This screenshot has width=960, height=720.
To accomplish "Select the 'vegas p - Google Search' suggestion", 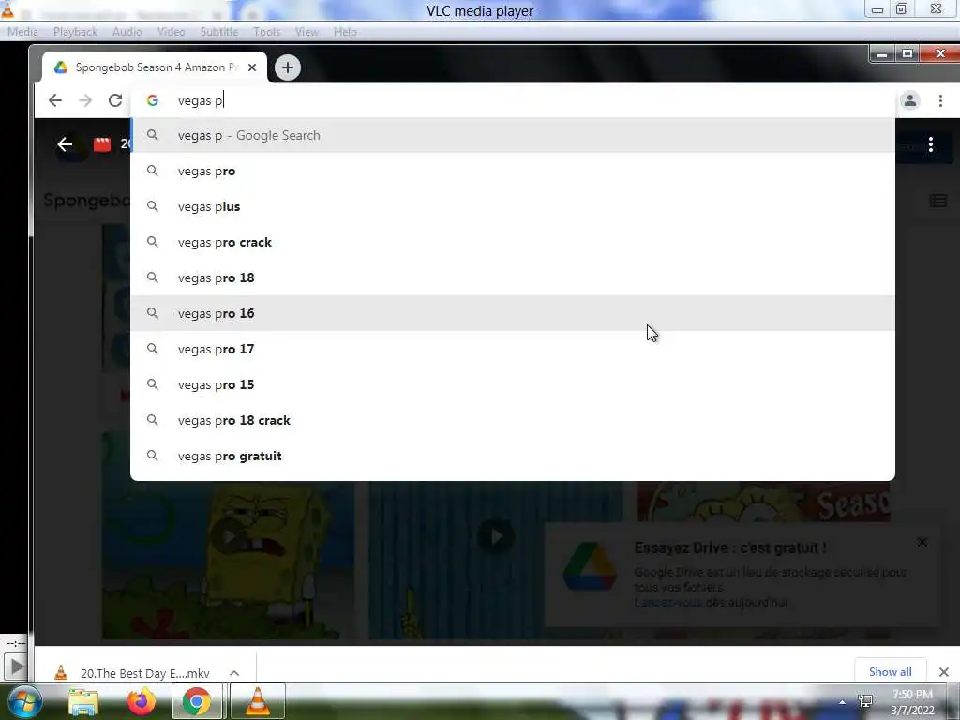I will [x=513, y=135].
